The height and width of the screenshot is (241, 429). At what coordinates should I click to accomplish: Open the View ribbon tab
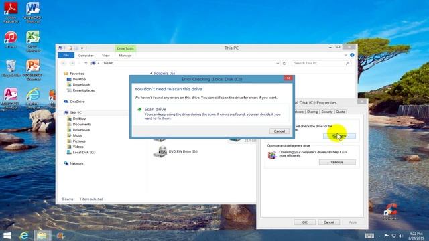pos(106,56)
